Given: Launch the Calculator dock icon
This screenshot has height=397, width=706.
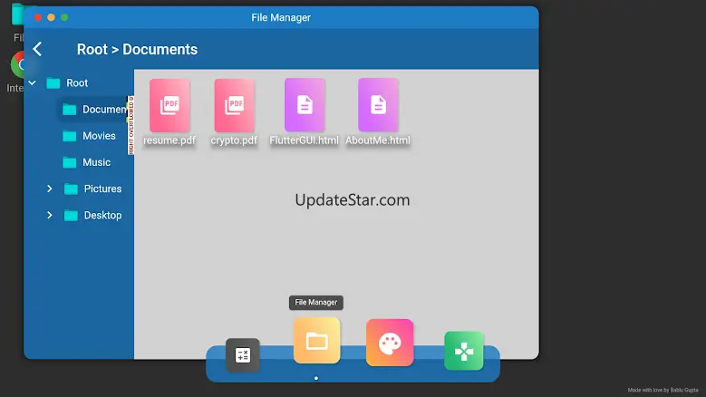Looking at the screenshot, I should 243,355.
